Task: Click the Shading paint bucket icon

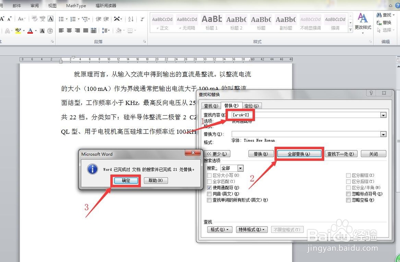Action: pos(119,31)
